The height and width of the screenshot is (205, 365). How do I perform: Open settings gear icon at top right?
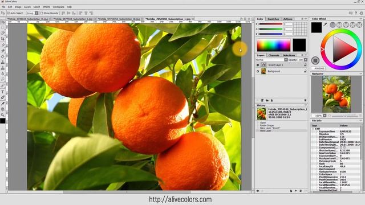pyautogui.click(x=361, y=13)
